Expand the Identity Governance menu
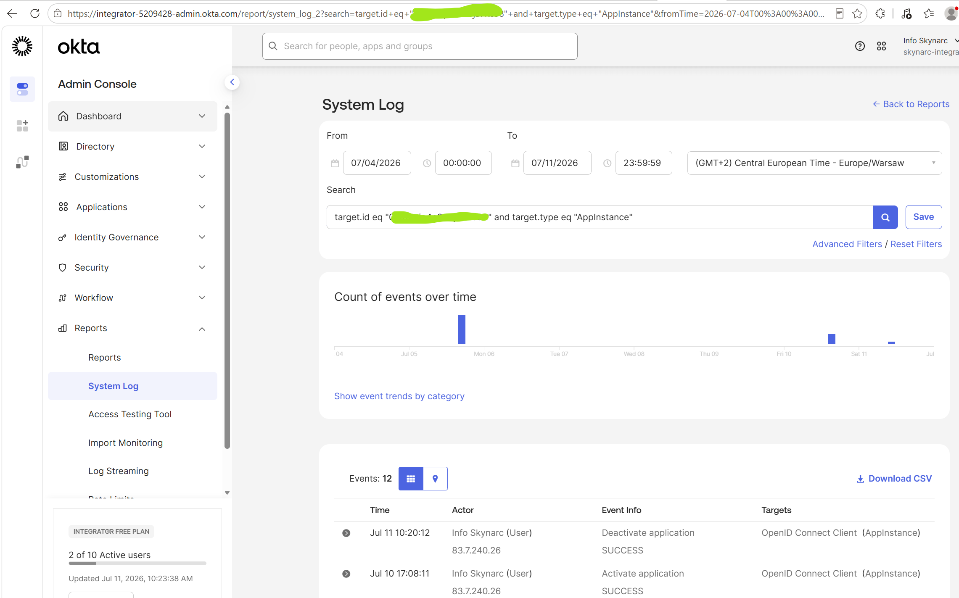The width and height of the screenshot is (959, 598). click(x=132, y=237)
